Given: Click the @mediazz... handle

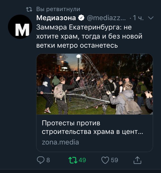Looking at the screenshot, I should click(x=106, y=18).
